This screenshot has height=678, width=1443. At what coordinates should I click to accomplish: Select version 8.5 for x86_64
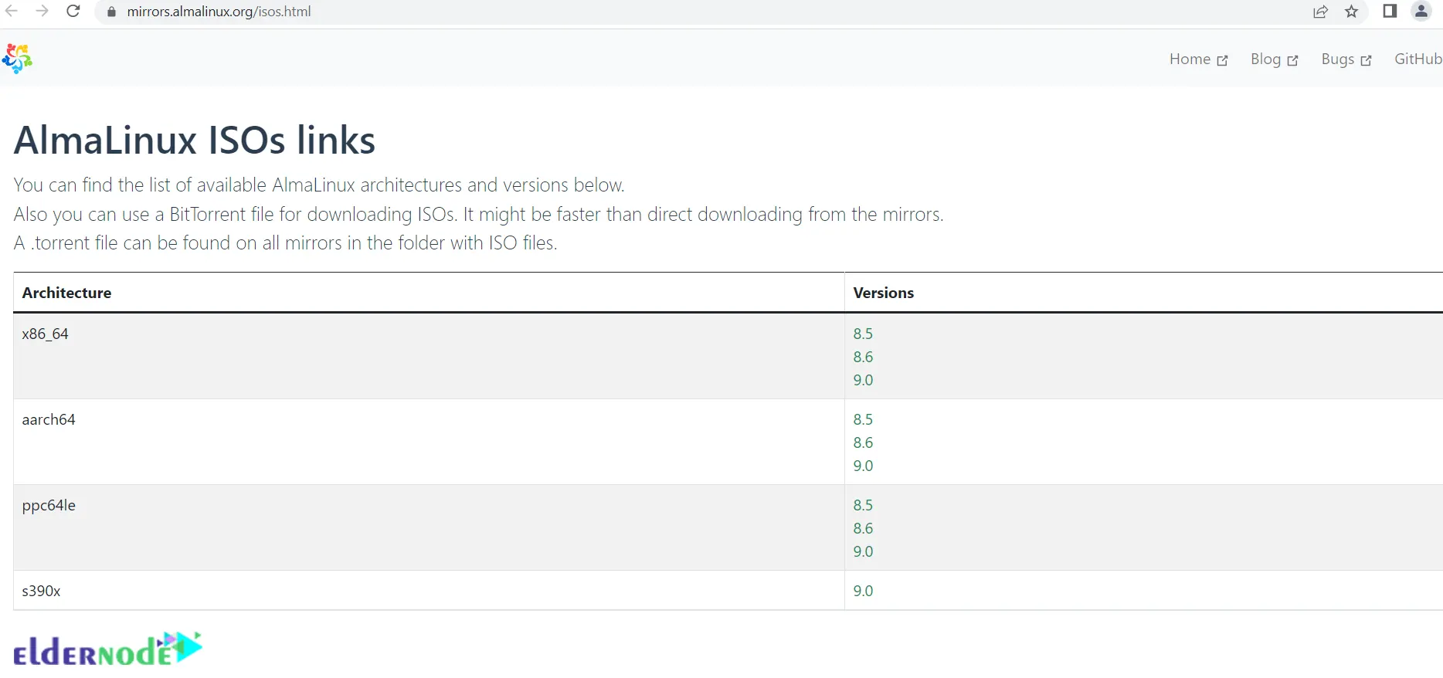pyautogui.click(x=863, y=334)
